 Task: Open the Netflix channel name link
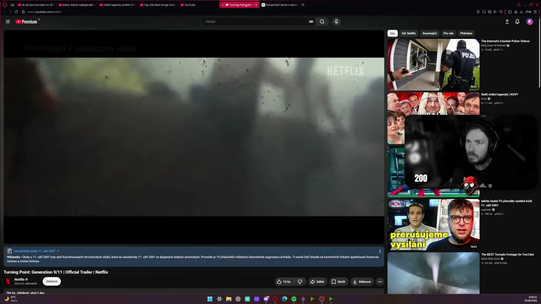19,280
